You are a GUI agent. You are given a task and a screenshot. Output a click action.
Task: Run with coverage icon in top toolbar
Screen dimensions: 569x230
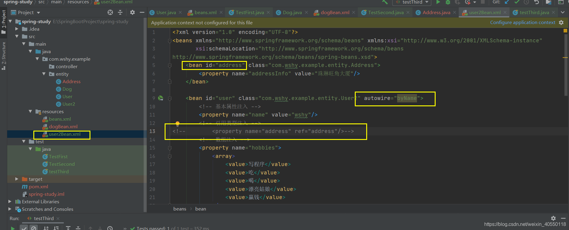(458, 2)
